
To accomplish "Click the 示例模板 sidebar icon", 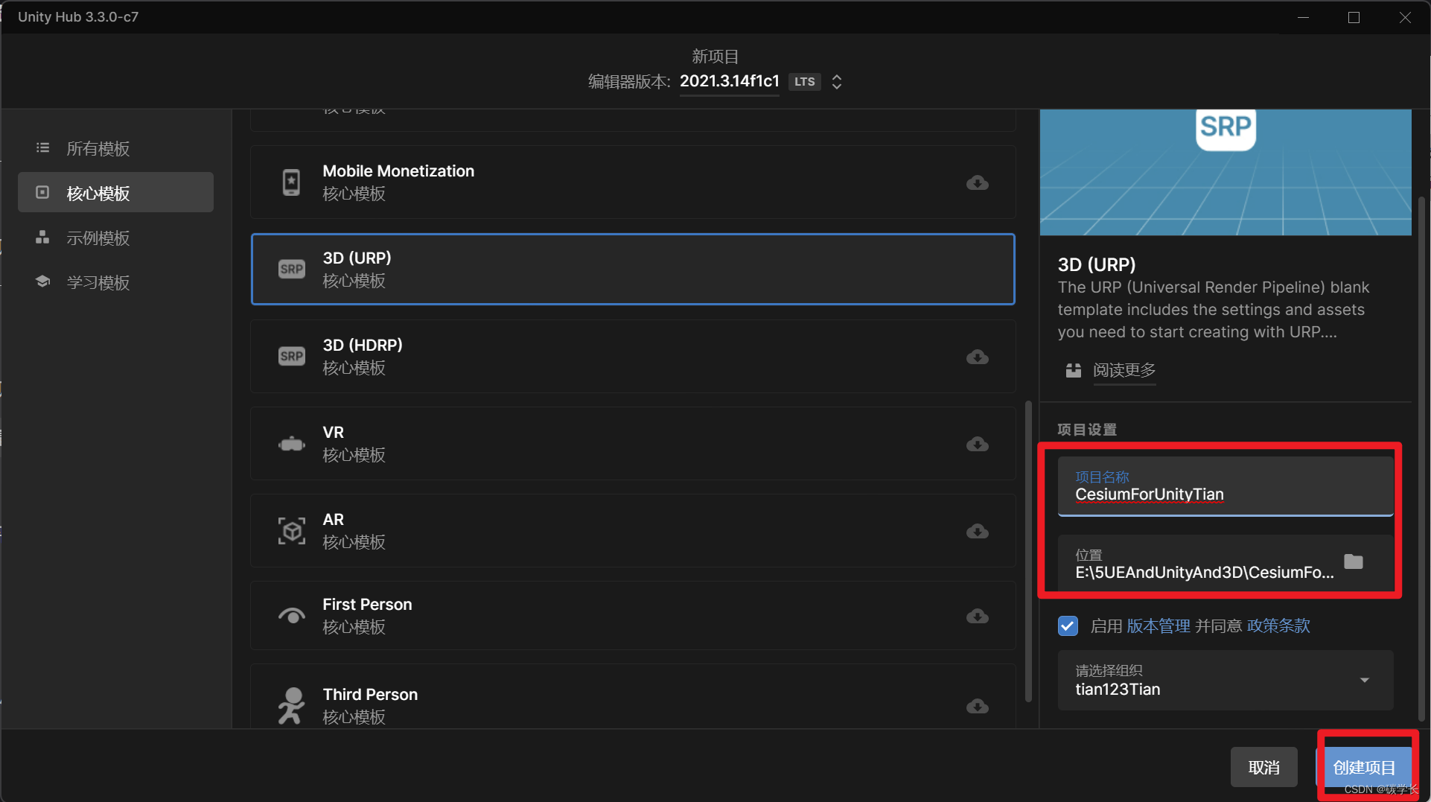I will (x=42, y=238).
